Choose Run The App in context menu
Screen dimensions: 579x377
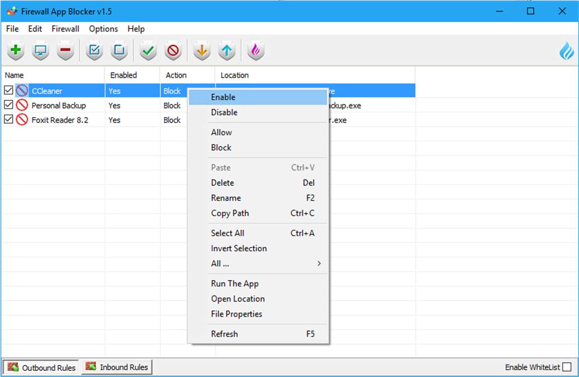tap(258, 284)
